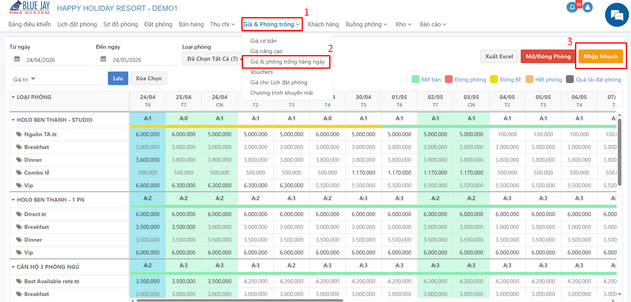Expand the Báo cáo menu
The image size is (631, 302).
click(x=433, y=24)
